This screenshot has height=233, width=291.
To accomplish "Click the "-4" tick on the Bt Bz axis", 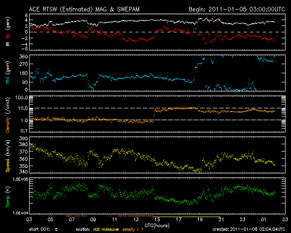I will pos(25,44).
